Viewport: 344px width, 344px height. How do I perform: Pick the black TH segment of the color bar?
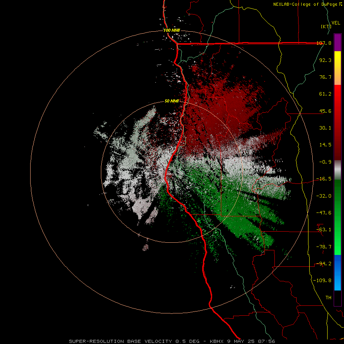338,298
